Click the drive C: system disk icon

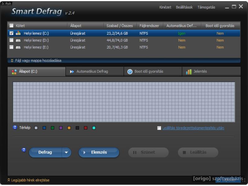(18, 33)
